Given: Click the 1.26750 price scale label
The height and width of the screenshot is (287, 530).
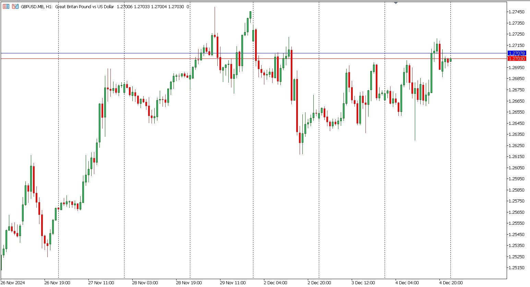Looking at the screenshot, I should pyautogui.click(x=517, y=90).
